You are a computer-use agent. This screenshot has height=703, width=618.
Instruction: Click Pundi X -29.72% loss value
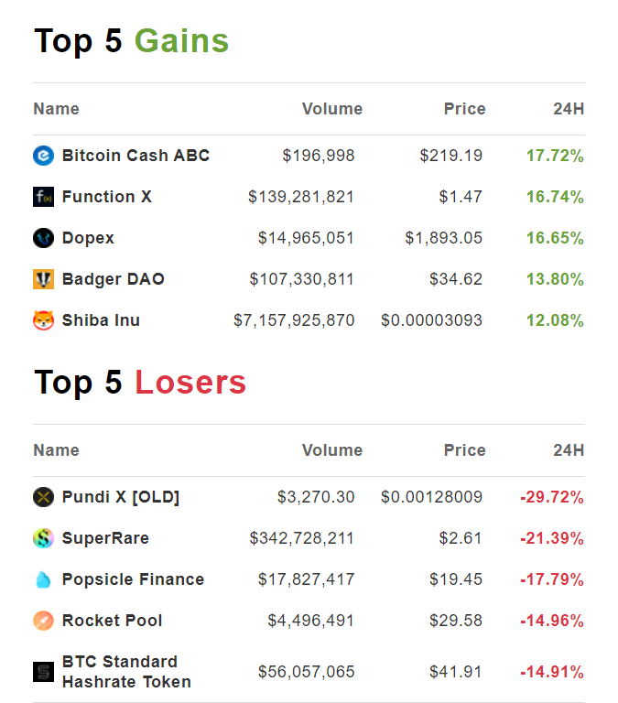click(552, 497)
